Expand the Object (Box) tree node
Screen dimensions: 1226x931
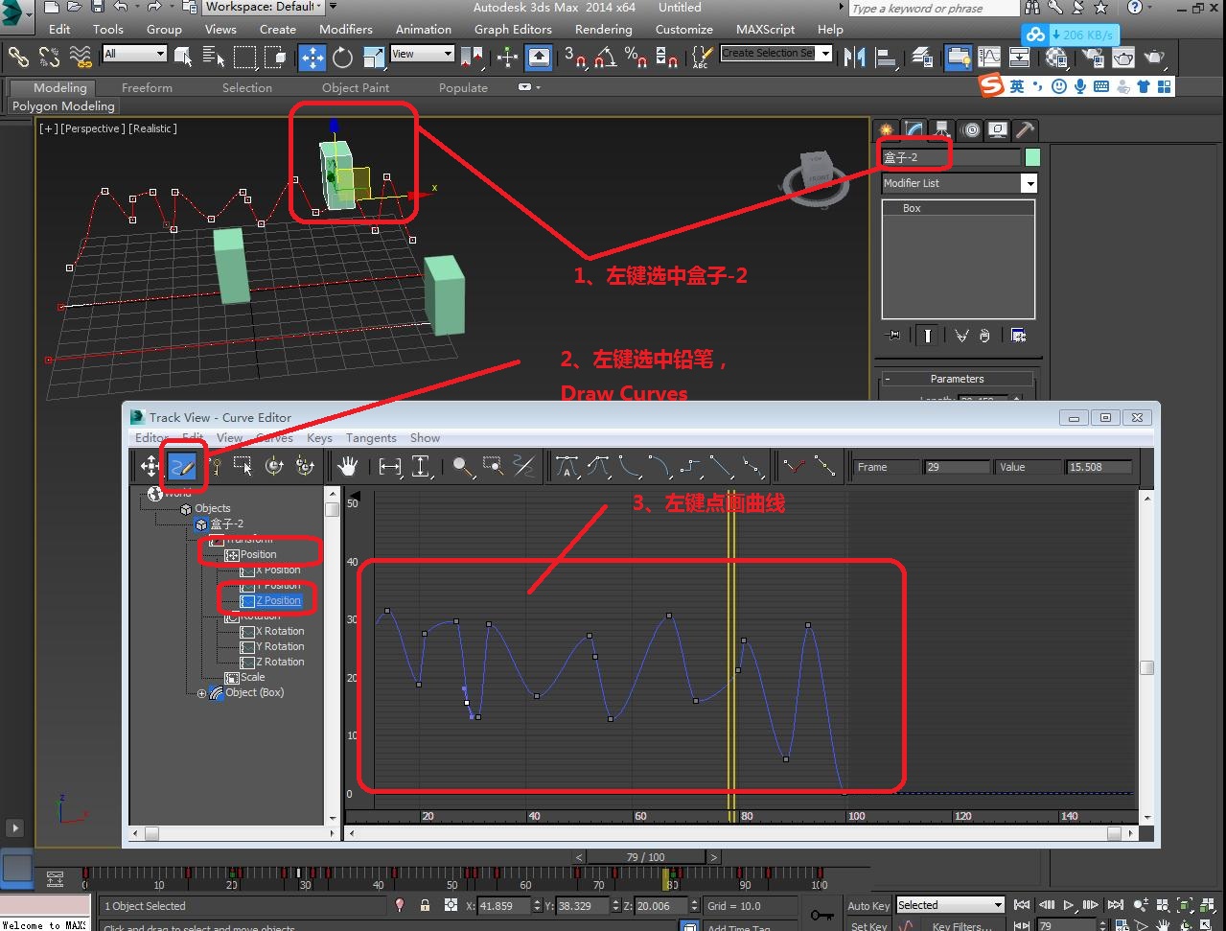(x=201, y=693)
